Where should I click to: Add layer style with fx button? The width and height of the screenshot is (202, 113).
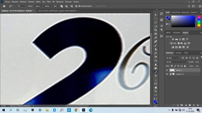click(178, 105)
